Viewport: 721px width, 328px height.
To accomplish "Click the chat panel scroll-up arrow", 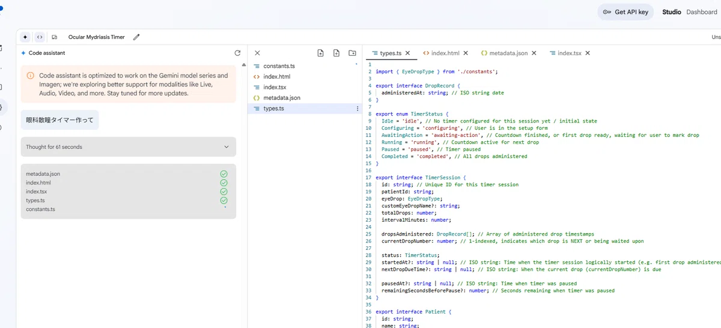I will 243,65.
